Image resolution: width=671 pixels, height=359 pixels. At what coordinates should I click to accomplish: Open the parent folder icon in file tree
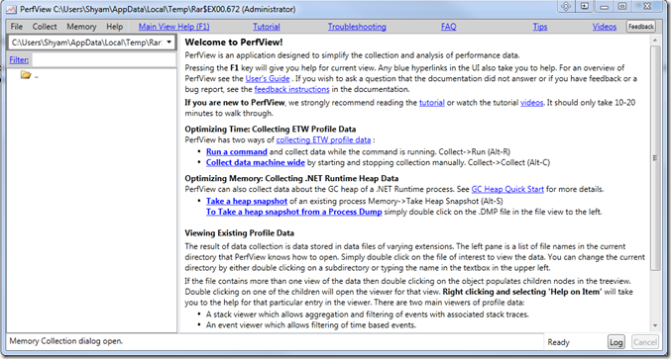click(26, 75)
